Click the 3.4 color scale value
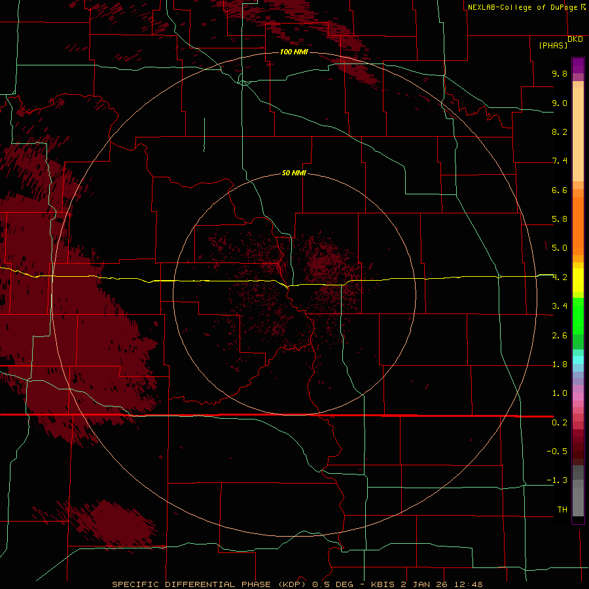589x589 pixels. pyautogui.click(x=560, y=306)
